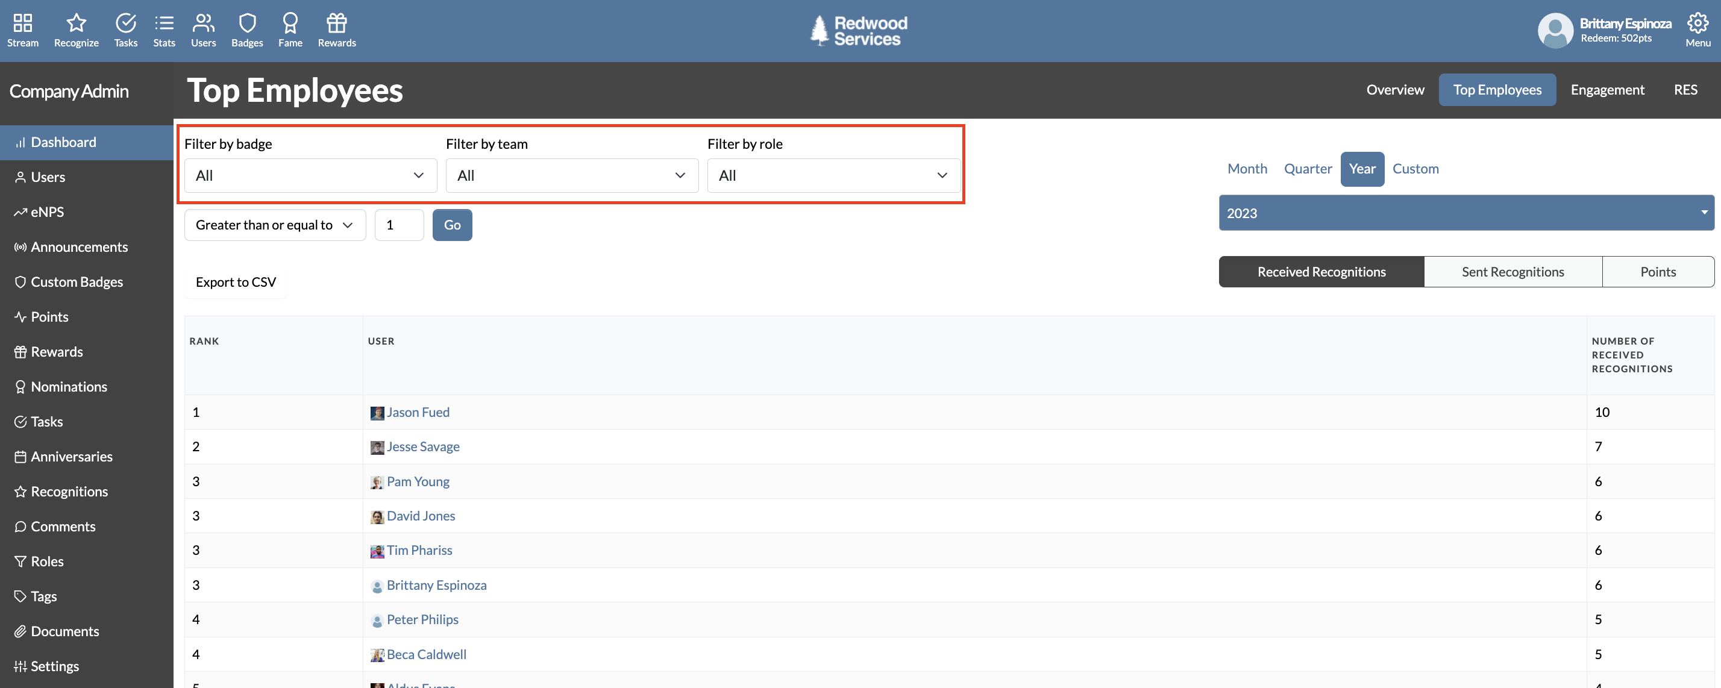Open Nominations in the sidebar
This screenshot has width=1721, height=688.
[87, 387]
